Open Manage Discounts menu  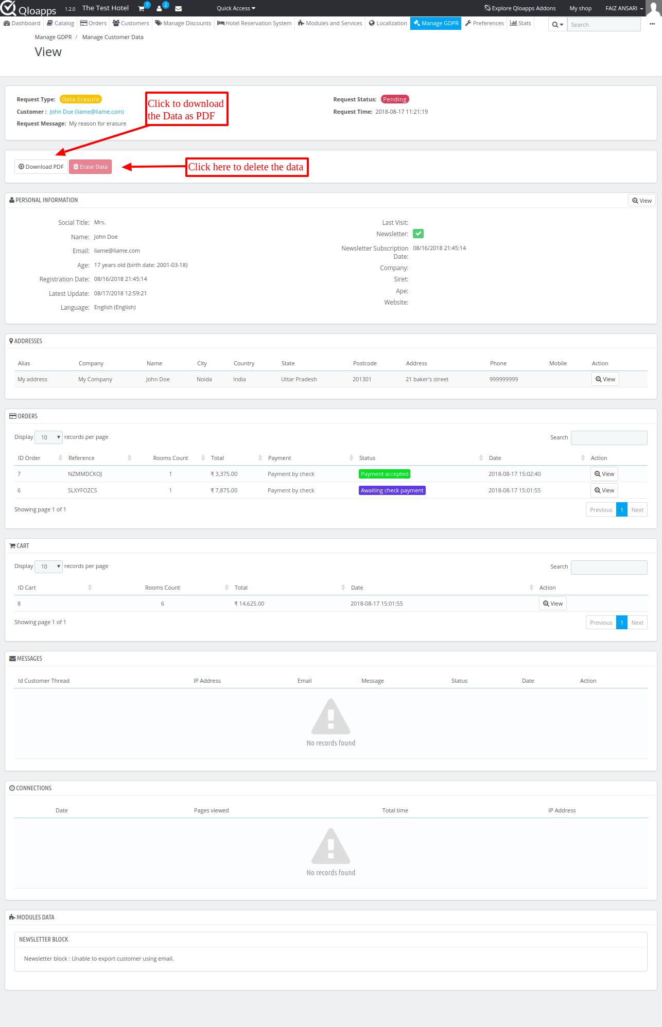pyautogui.click(x=183, y=23)
